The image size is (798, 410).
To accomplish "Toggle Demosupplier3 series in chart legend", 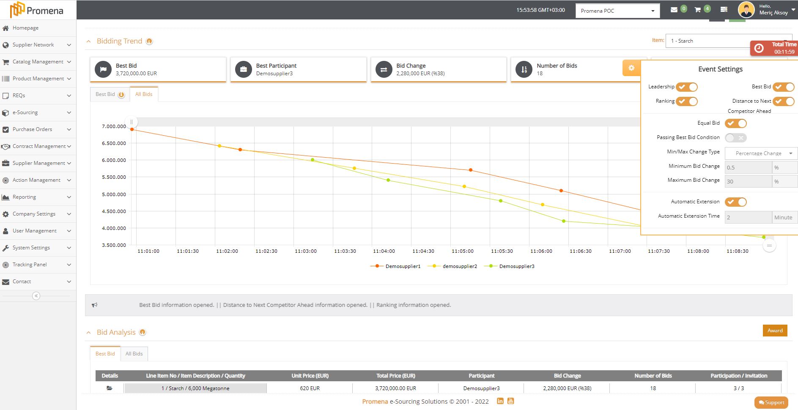I will pyautogui.click(x=509, y=266).
